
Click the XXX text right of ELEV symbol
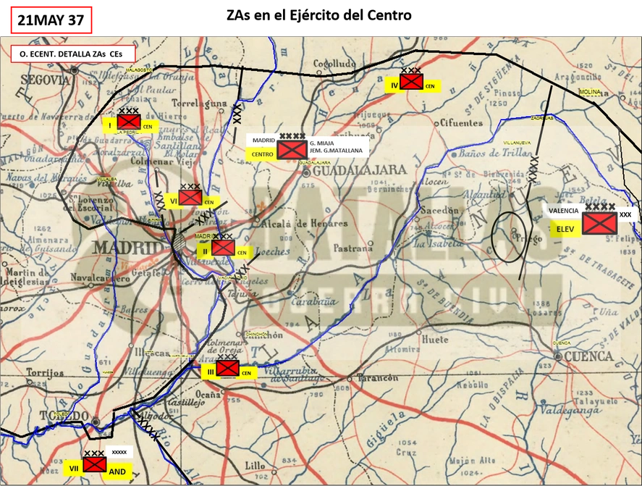[x=625, y=214]
